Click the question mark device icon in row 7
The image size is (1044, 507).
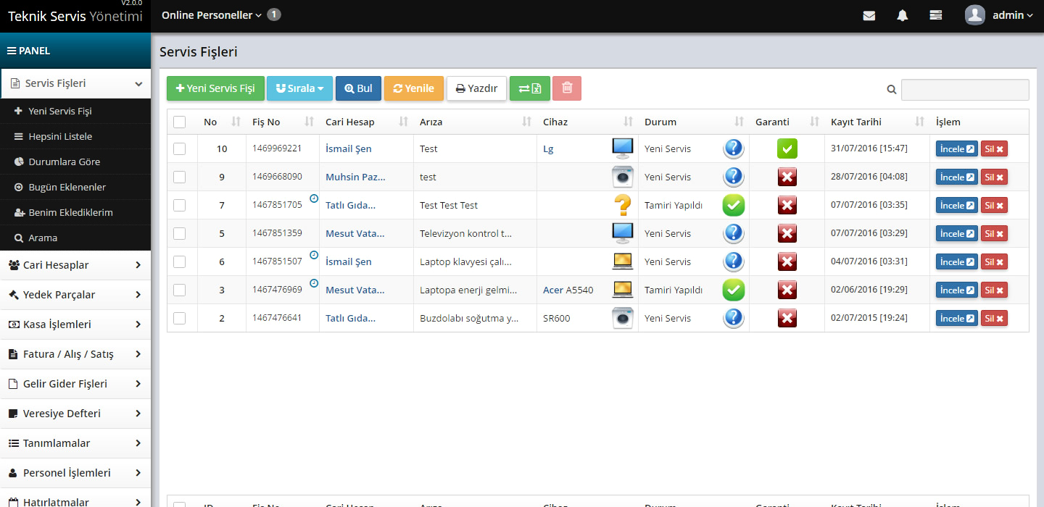coord(623,205)
